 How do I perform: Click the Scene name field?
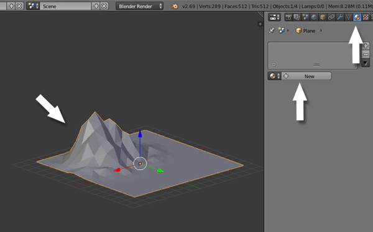(x=65, y=6)
